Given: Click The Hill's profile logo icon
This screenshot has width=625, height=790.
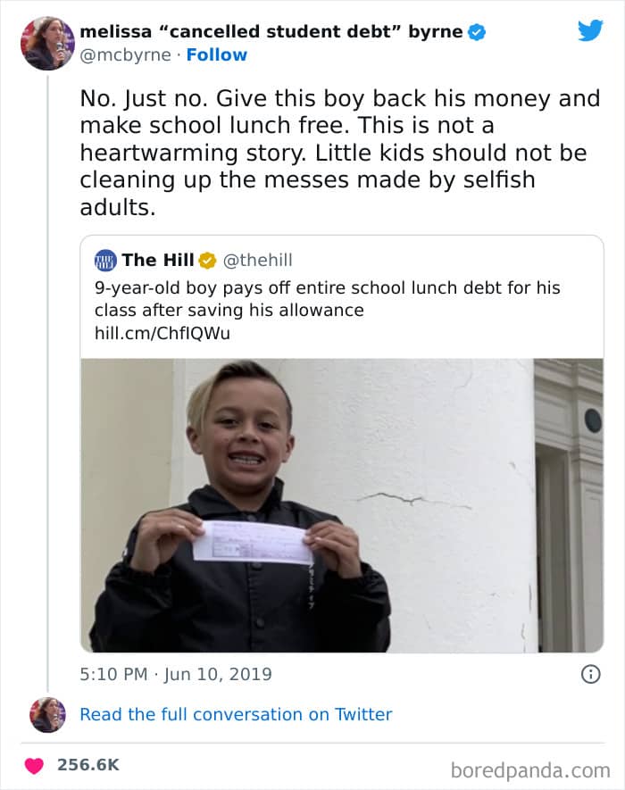Looking at the screenshot, I should [x=105, y=261].
